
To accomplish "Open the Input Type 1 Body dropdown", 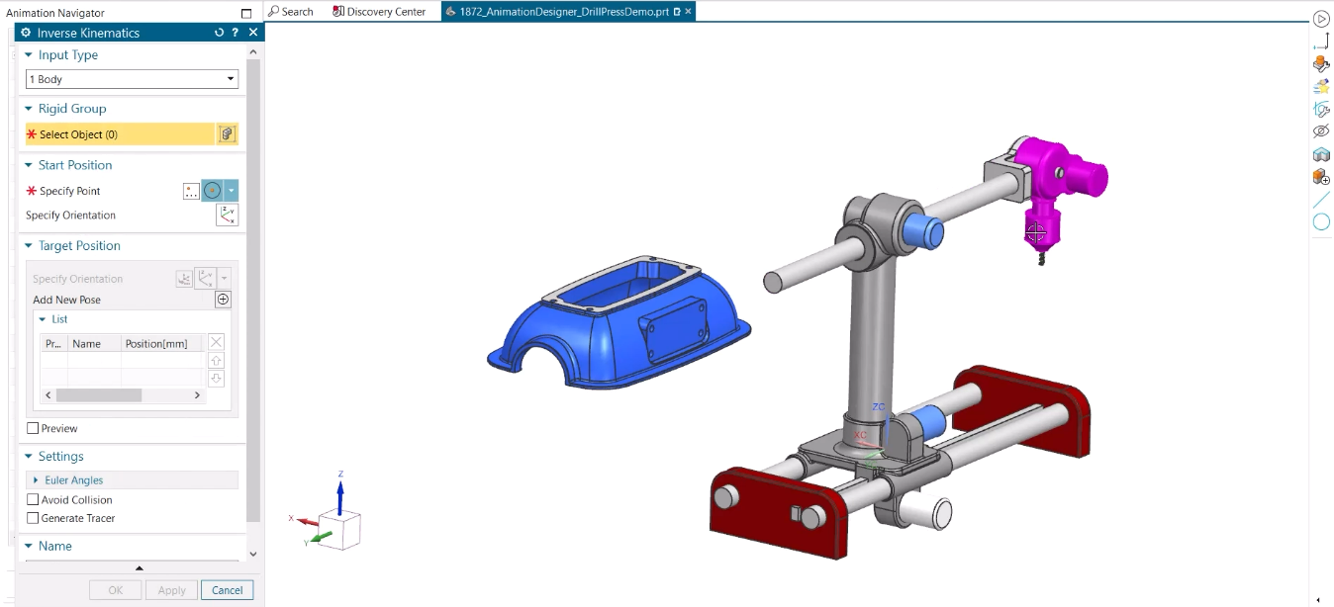I will pyautogui.click(x=132, y=79).
